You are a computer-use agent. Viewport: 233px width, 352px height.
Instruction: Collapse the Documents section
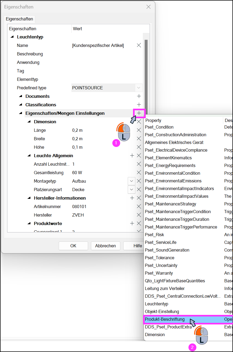(21, 96)
